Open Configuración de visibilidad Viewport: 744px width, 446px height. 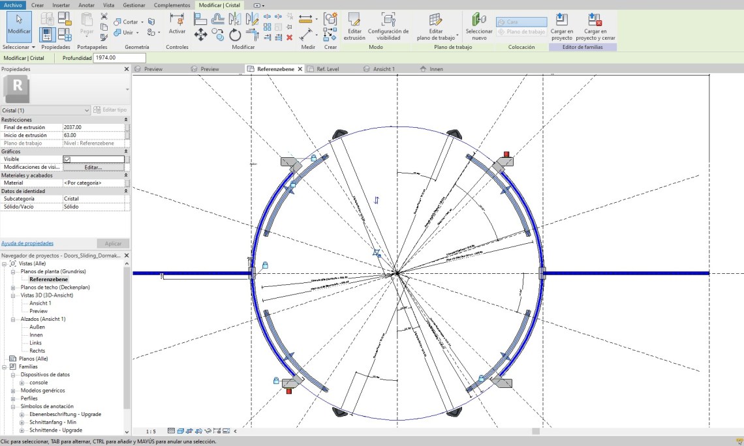point(388,26)
